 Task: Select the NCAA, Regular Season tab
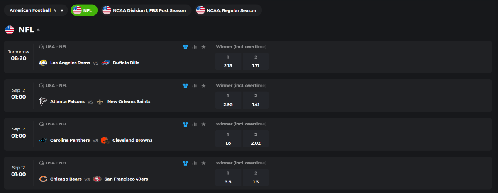tap(226, 10)
